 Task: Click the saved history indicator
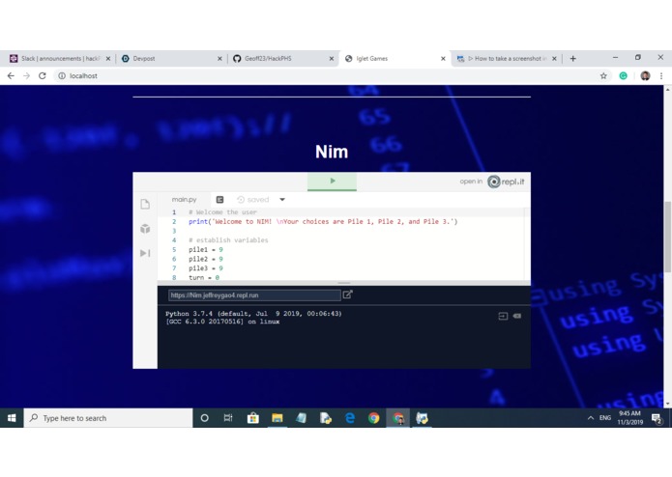click(253, 199)
